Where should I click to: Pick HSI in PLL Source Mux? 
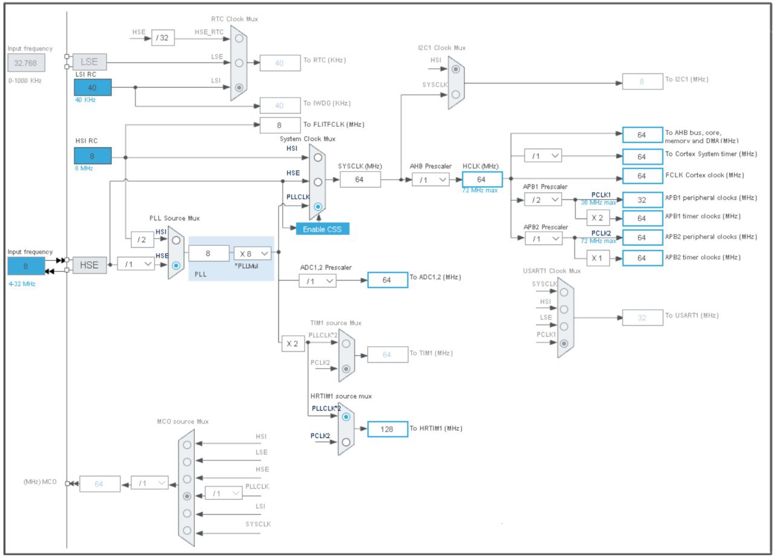(176, 239)
